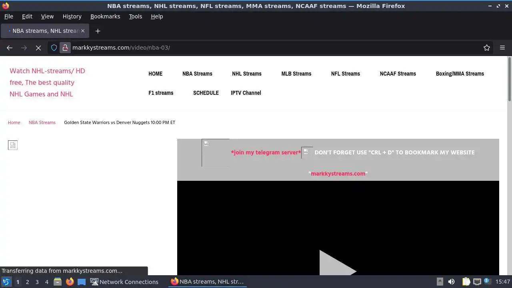
Task: Open clipboard manager tray icon
Action: [x=466, y=282]
